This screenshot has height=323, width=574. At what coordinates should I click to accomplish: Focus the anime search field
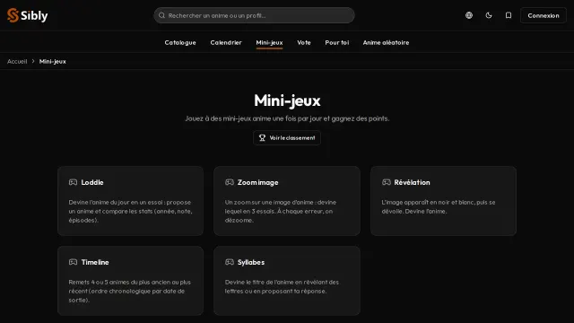(254, 15)
